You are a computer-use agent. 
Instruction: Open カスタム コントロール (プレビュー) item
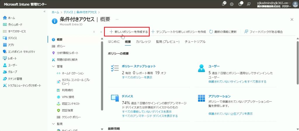(73, 82)
